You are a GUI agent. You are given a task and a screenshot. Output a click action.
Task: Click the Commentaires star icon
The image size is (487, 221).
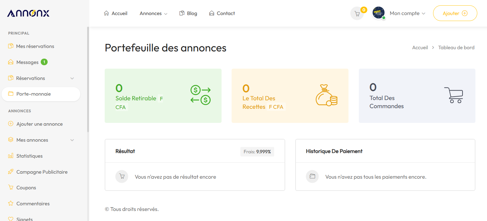pos(11,203)
